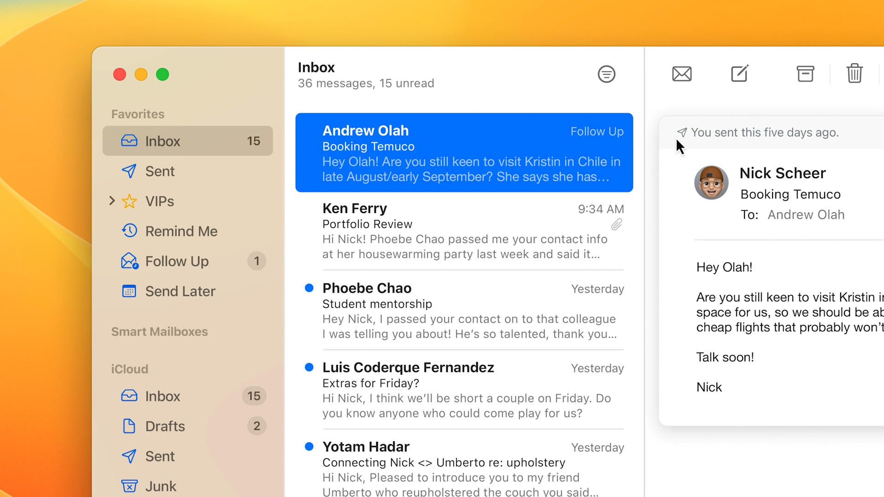Viewport: 884px width, 497px height.
Task: Open Send Later via its calendar icon
Action: click(129, 291)
